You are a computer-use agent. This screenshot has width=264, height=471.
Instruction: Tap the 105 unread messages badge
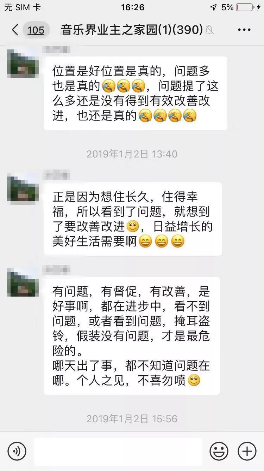pos(36,30)
